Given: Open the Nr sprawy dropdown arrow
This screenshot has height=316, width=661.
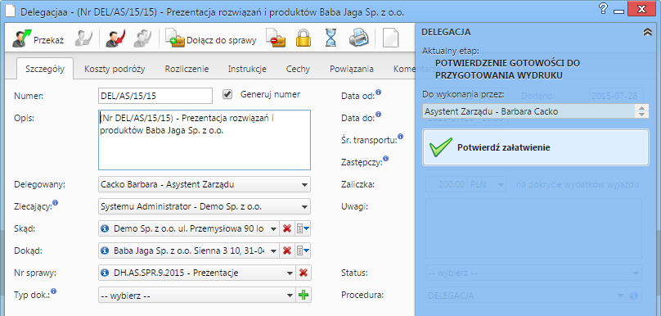Looking at the screenshot, I should pyautogui.click(x=290, y=273).
